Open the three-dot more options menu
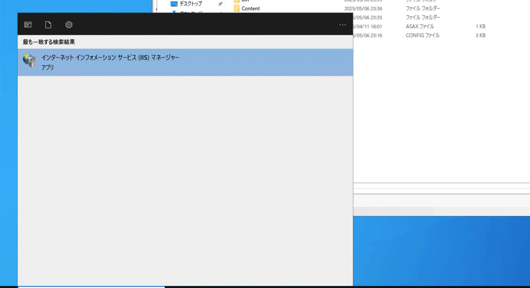The width and height of the screenshot is (530, 288). pyautogui.click(x=343, y=25)
